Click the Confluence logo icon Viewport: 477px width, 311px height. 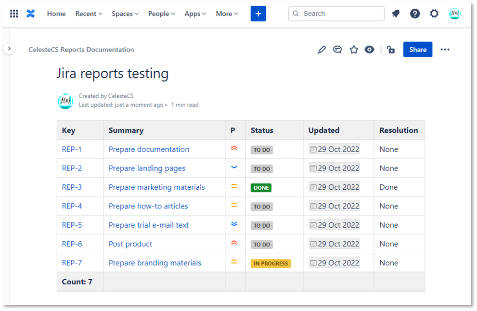30,13
